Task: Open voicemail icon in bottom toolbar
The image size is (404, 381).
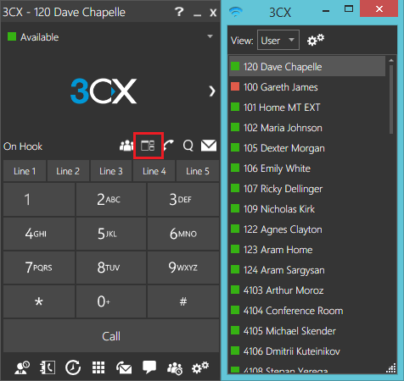Action: click(124, 367)
